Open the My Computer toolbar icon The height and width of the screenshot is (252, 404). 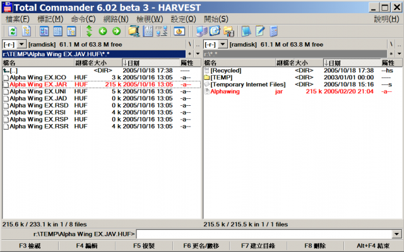(x=201, y=31)
